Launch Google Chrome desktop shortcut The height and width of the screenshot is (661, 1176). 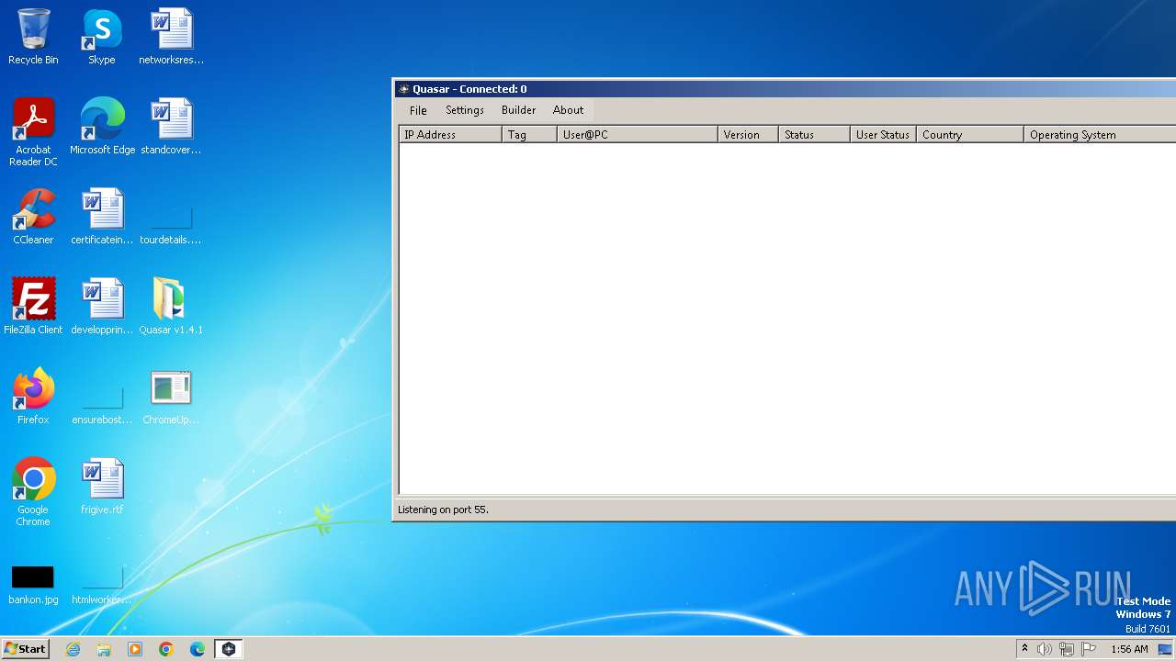(33, 492)
